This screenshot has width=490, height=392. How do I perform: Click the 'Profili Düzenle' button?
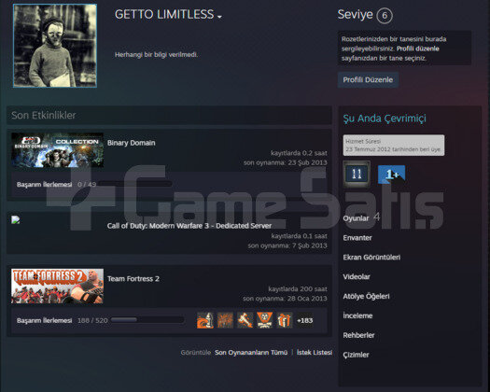click(x=368, y=79)
